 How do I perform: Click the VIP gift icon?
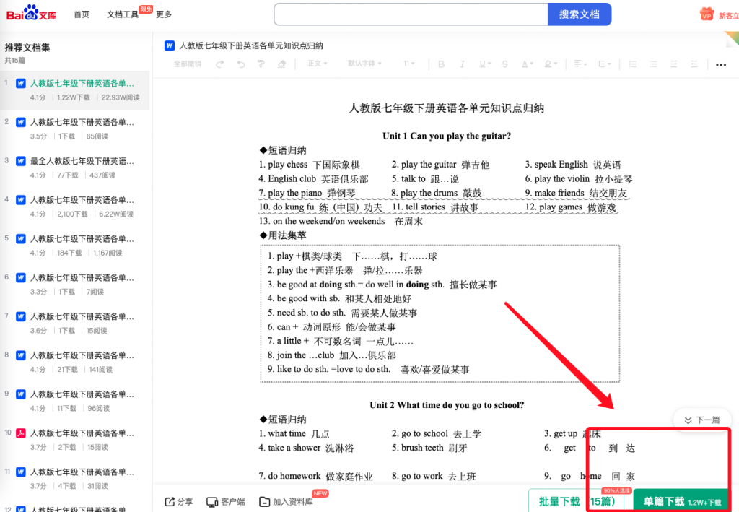[x=707, y=14]
